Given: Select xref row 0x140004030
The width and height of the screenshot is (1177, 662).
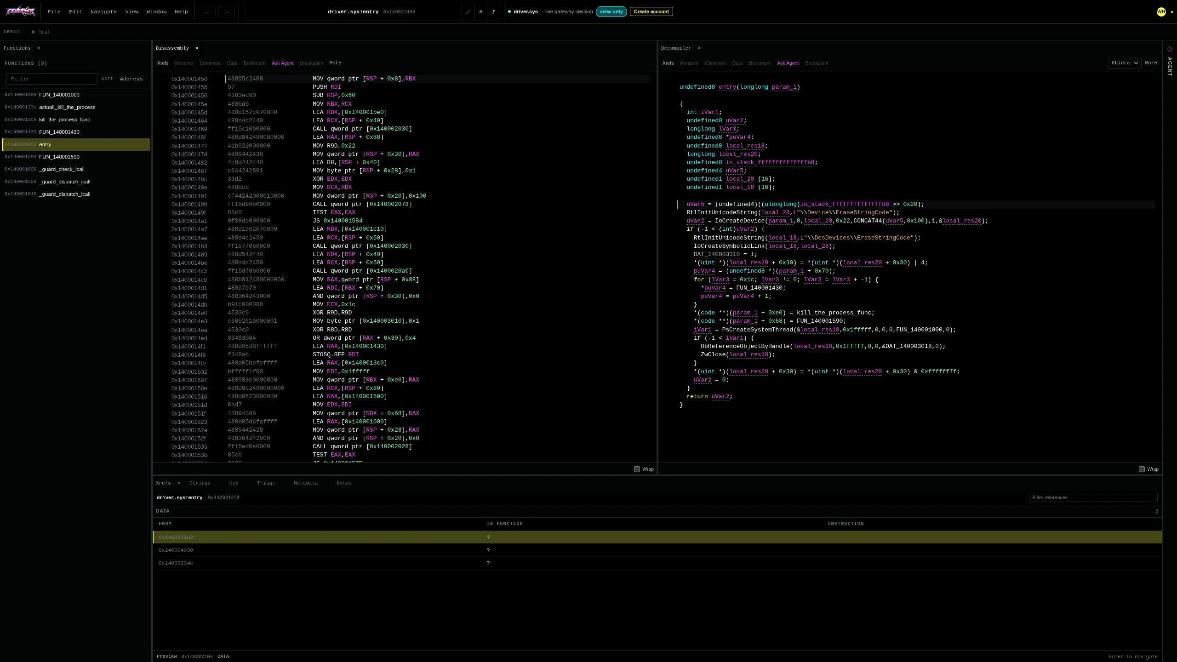Looking at the screenshot, I should click(657, 550).
